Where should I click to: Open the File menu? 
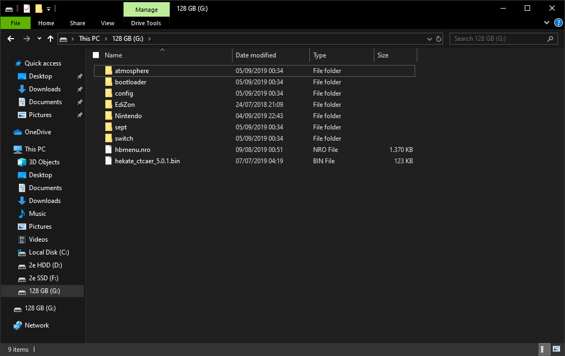(16, 23)
